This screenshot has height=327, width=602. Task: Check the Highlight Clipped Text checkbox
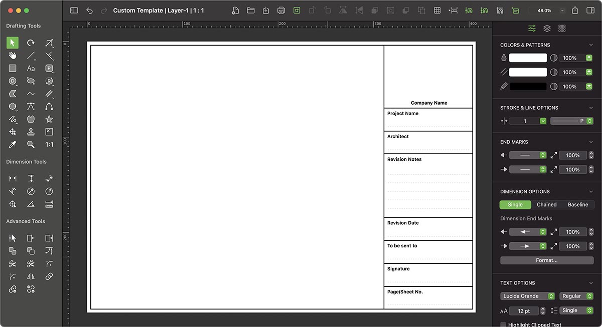point(503,324)
